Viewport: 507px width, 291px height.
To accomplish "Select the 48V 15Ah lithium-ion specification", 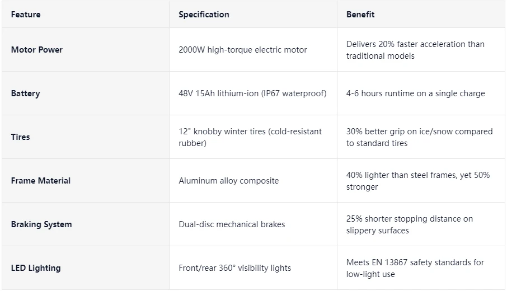I will (252, 93).
